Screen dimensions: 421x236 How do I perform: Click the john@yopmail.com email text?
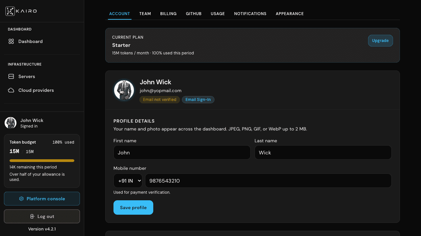tap(161, 90)
